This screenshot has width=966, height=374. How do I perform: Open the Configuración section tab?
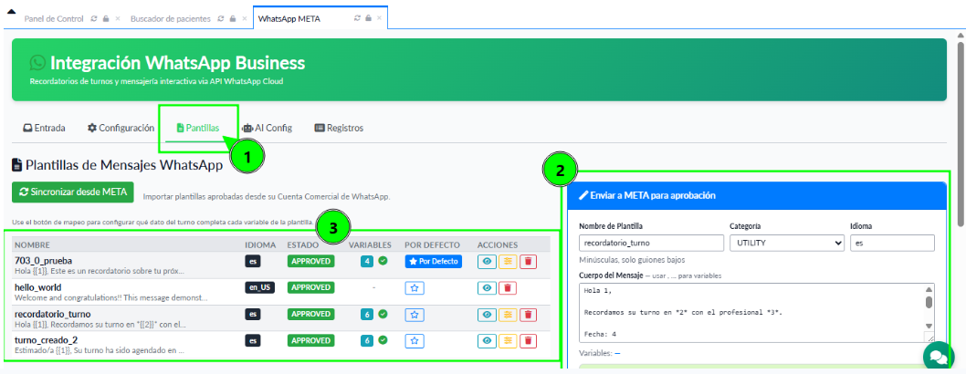(121, 128)
